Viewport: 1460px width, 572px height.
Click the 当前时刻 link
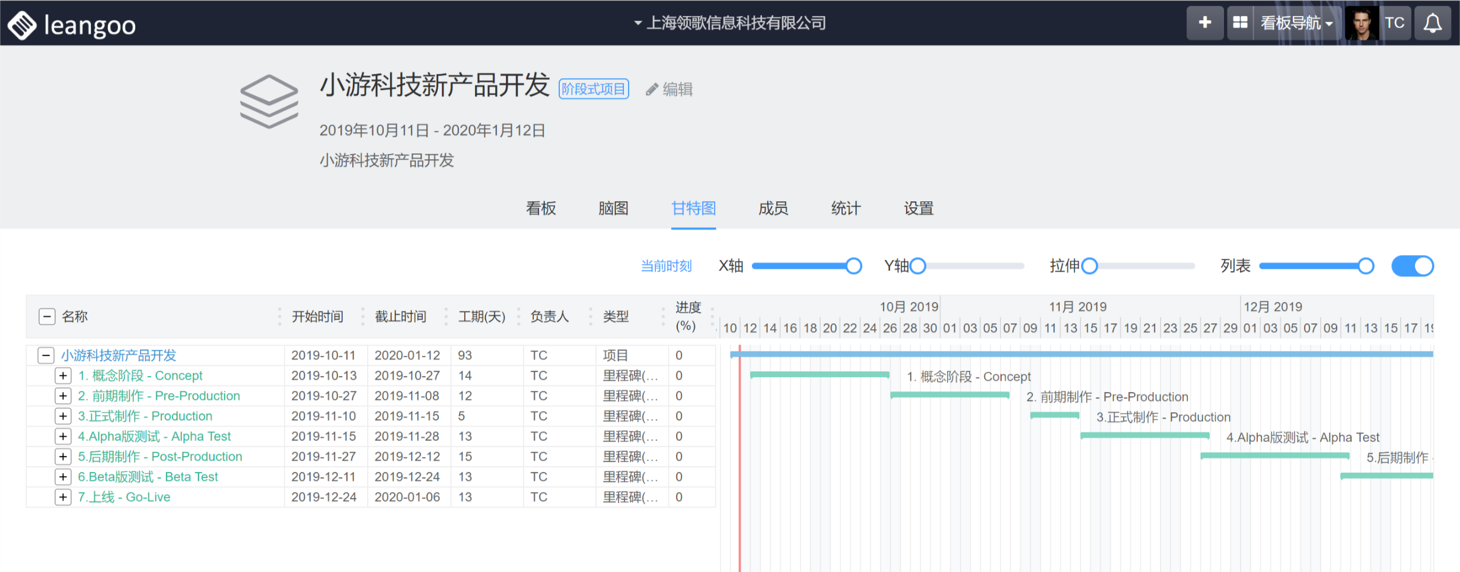pos(667,266)
